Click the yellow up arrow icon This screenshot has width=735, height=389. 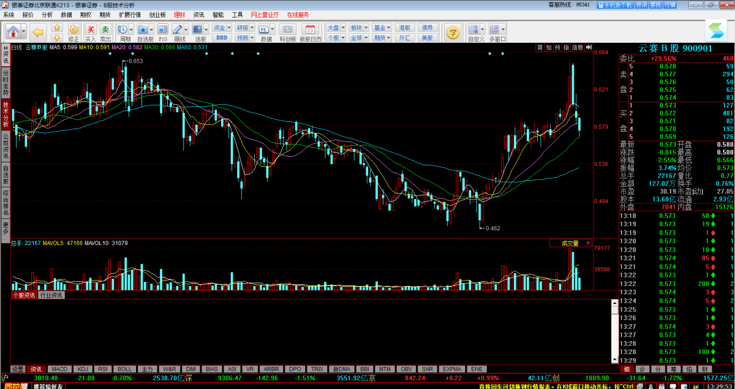pyautogui.click(x=57, y=28)
